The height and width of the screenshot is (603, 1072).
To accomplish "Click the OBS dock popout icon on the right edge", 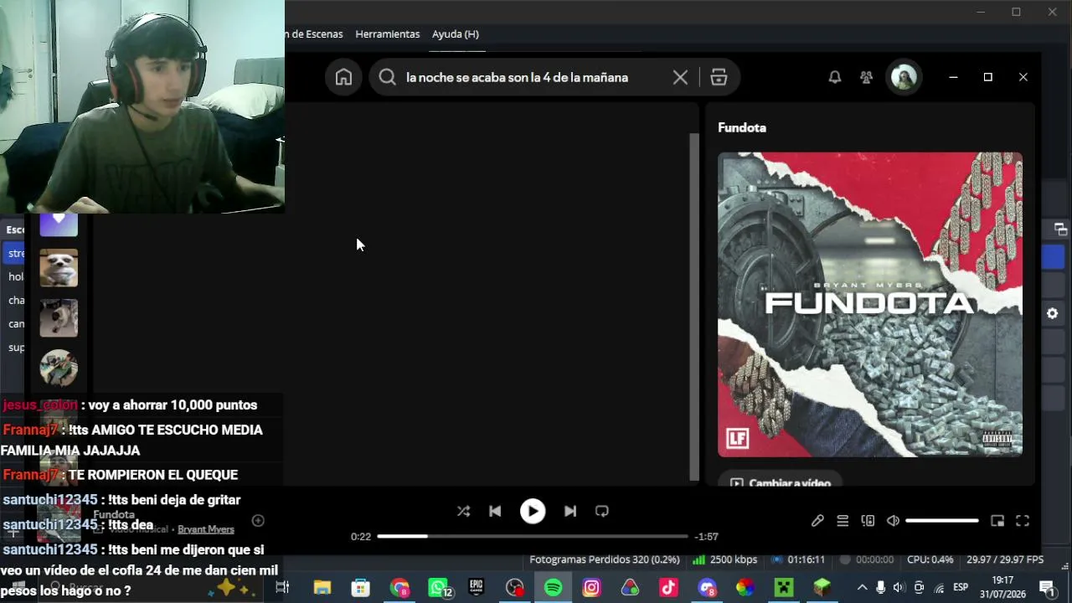I will coord(1060,229).
